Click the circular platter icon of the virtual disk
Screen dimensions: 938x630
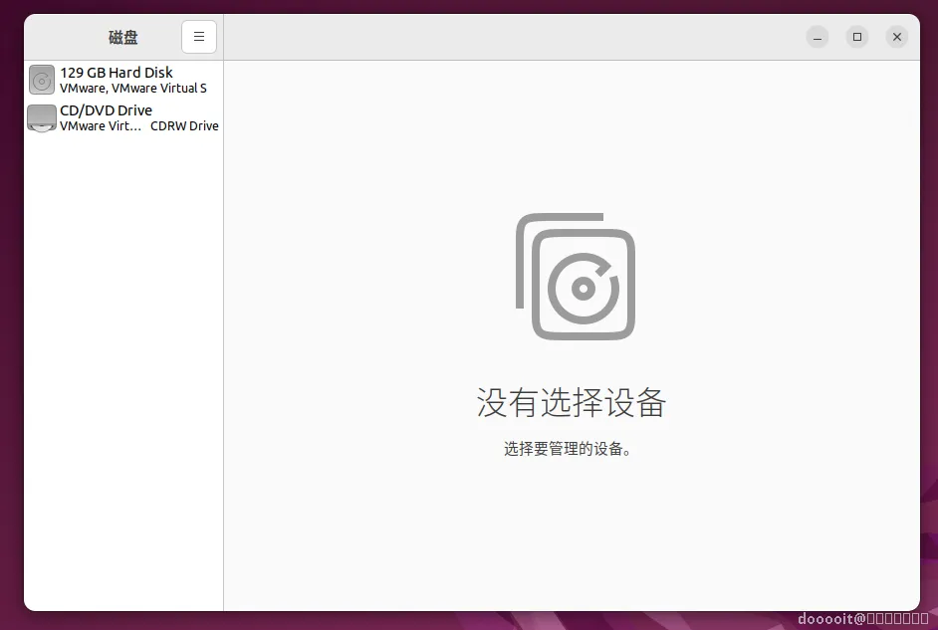point(41,80)
